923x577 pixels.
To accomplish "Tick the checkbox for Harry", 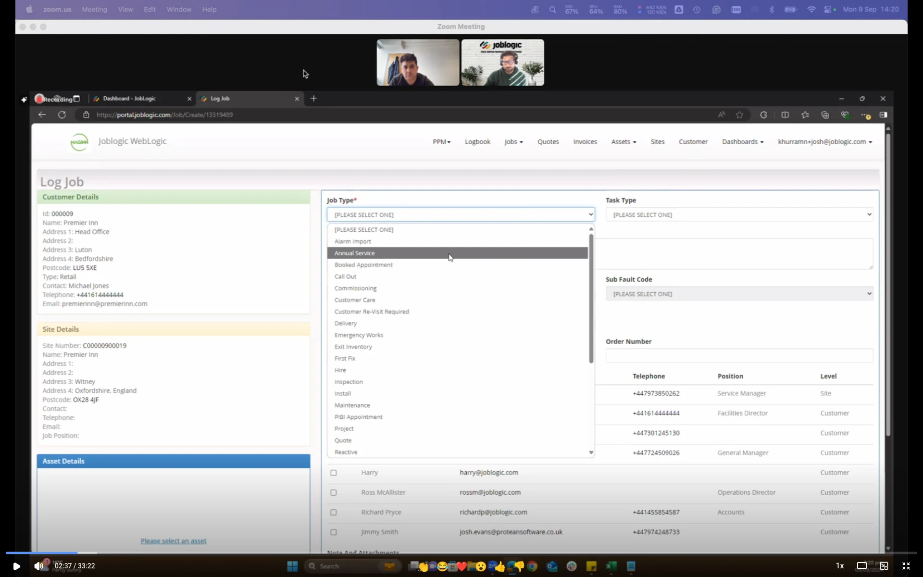I will click(x=334, y=473).
